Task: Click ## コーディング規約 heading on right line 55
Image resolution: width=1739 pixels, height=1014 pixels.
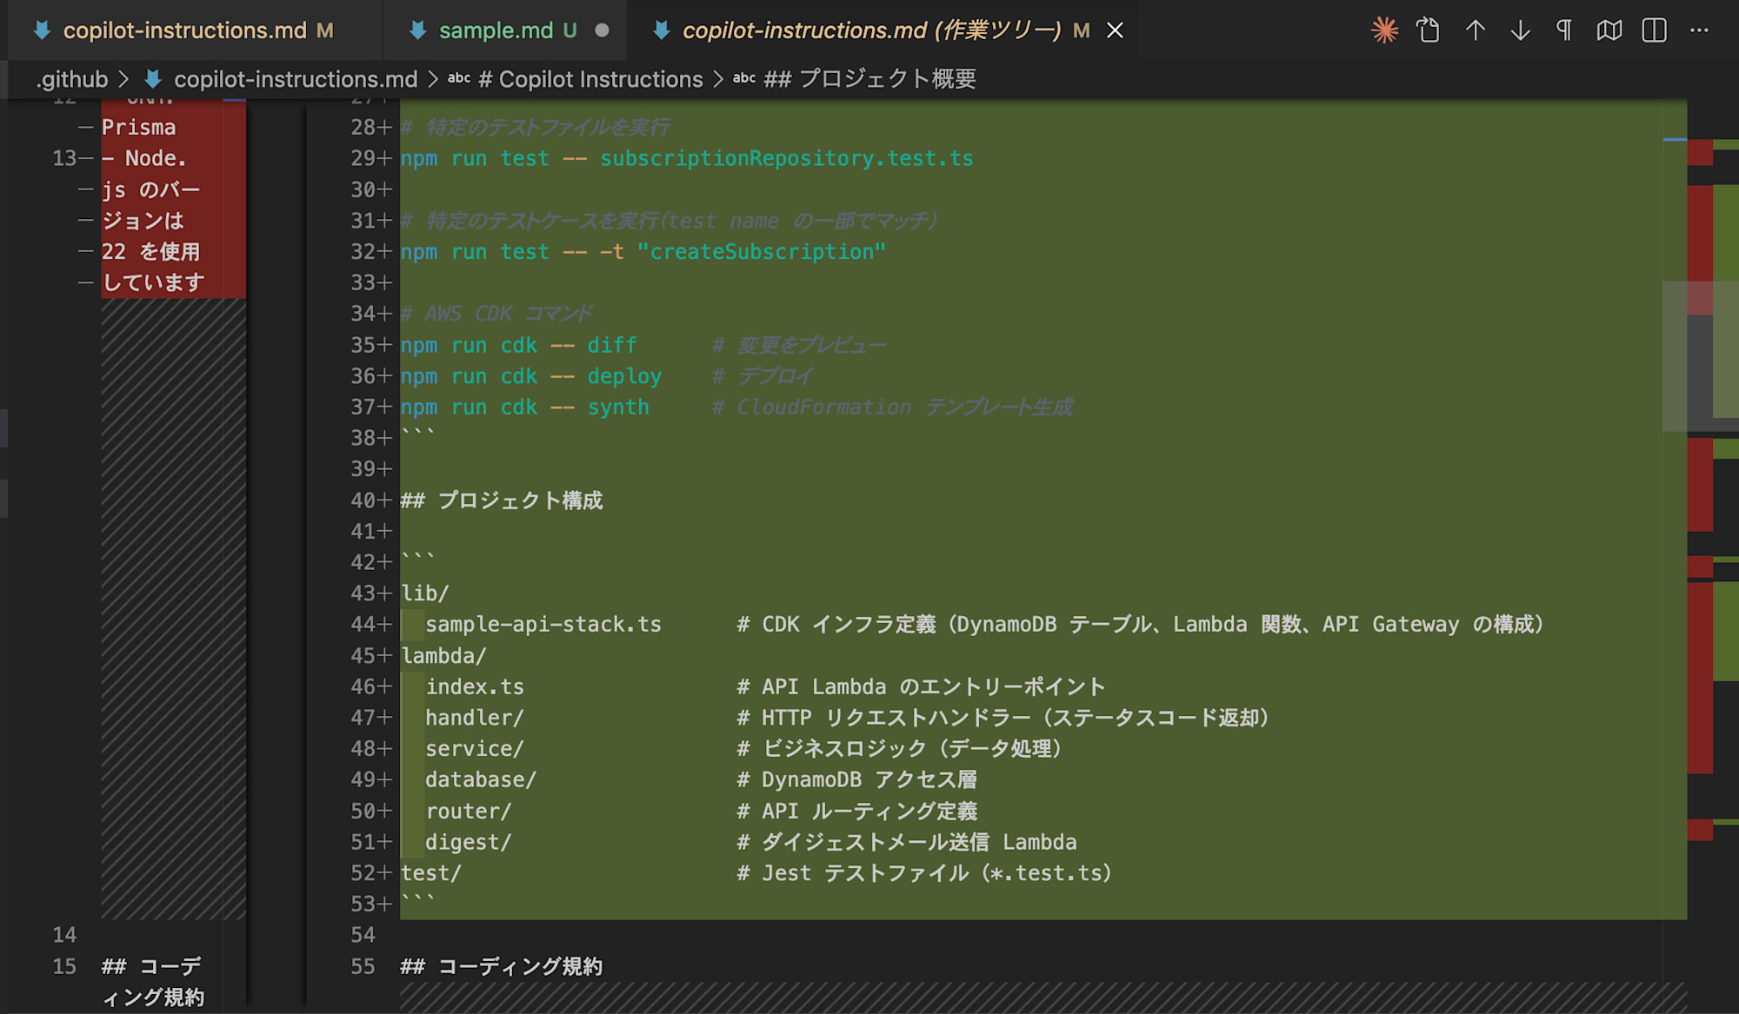Action: point(502,967)
